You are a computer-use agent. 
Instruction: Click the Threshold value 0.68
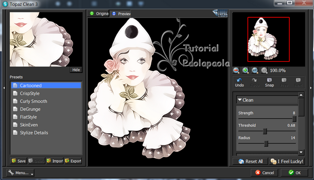tap(291, 125)
